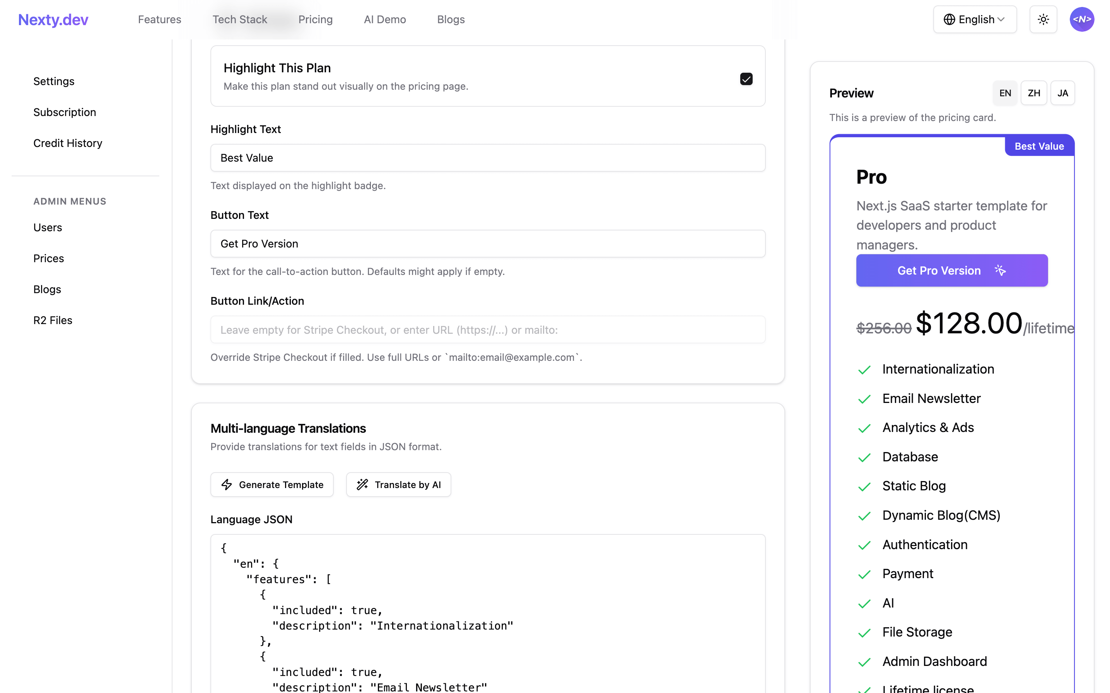Screen dimensions: 1110x693
Task: Click the checkmark icon beside Admin Dashboard feature
Action: [x=865, y=662]
